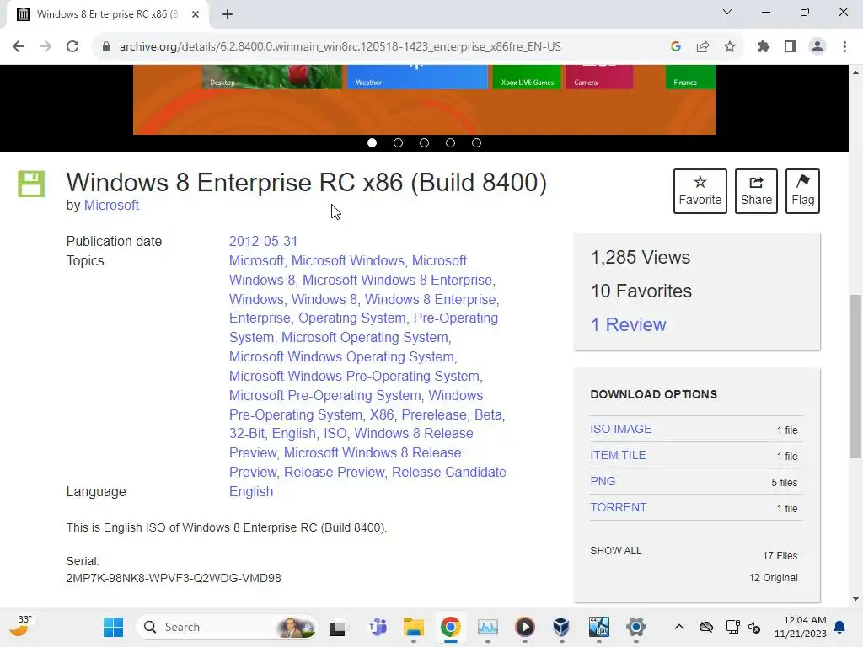Share this page from the address bar

click(703, 47)
